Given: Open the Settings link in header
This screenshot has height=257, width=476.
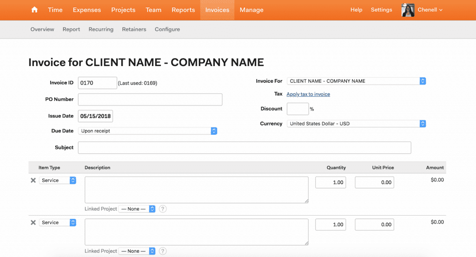Looking at the screenshot, I should point(381,10).
